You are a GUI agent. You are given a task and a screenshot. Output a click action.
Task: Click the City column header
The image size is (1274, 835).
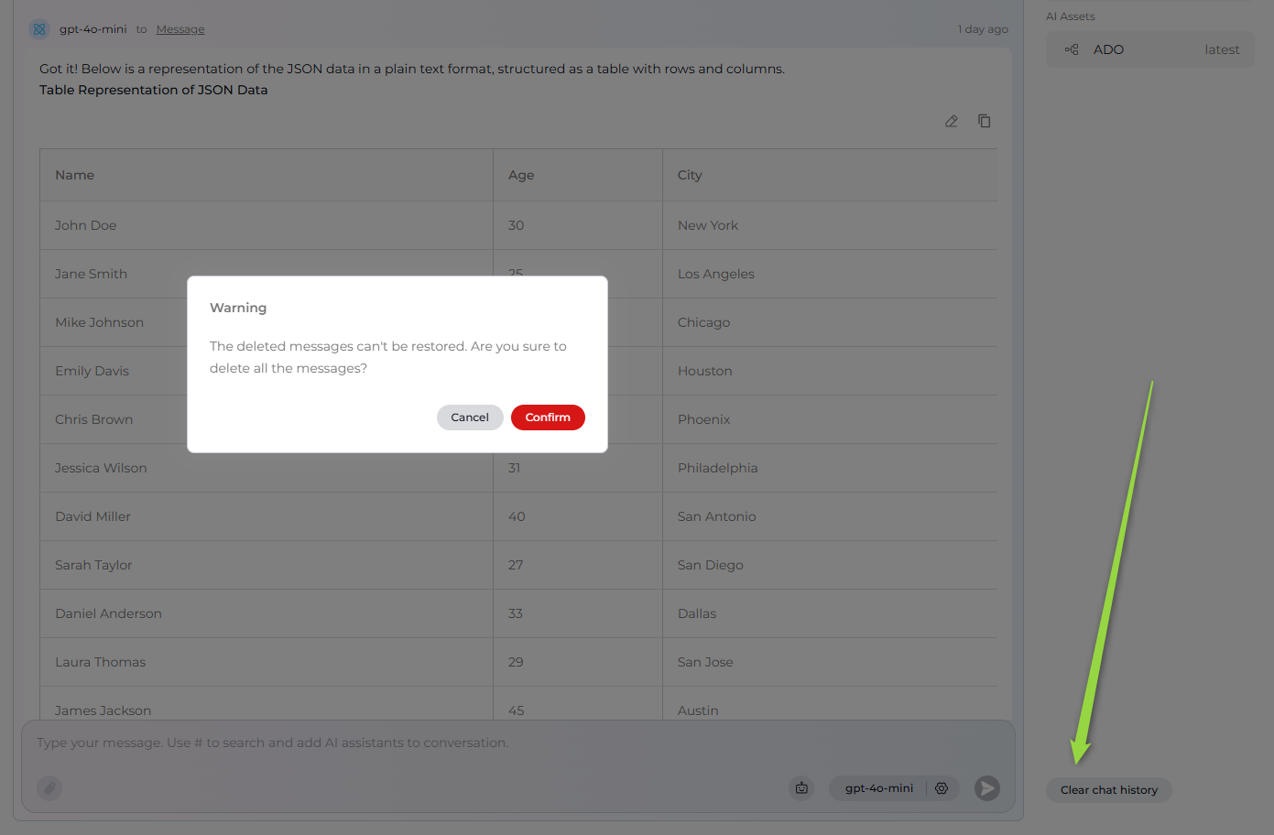click(830, 175)
